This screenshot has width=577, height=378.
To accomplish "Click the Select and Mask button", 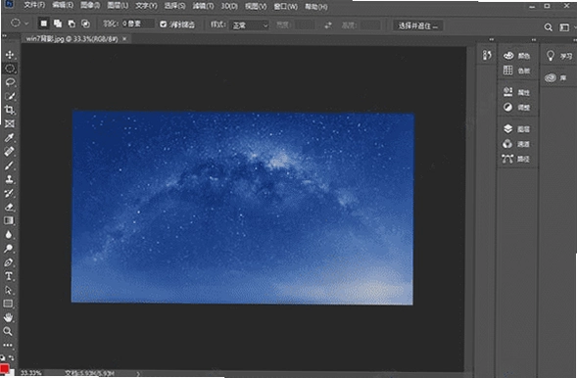I will 418,25.
